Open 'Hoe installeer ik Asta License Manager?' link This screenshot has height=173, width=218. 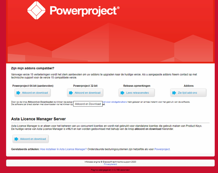63,149
